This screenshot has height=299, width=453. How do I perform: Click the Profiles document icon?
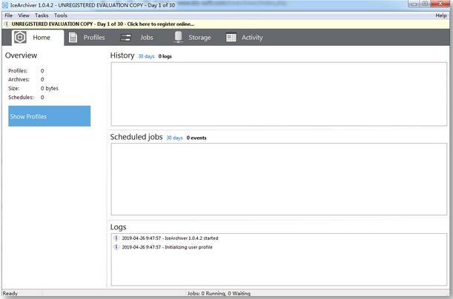73,38
